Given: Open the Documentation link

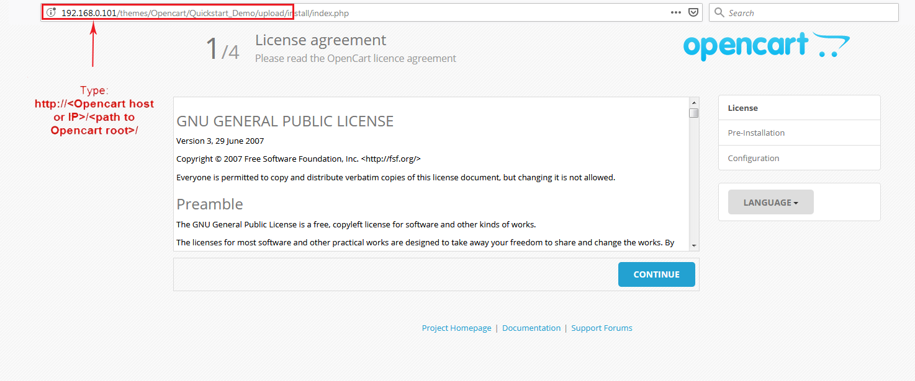Looking at the screenshot, I should (531, 328).
